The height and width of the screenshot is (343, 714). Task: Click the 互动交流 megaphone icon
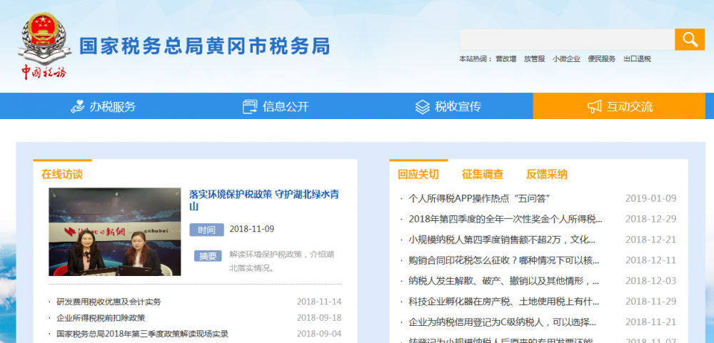coord(594,106)
